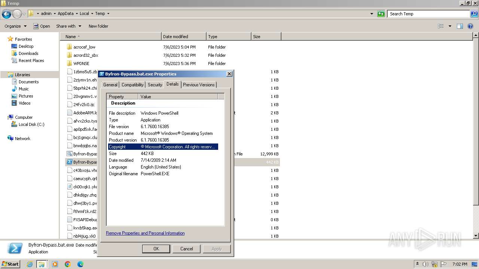479x269 pixels.
Task: Close the Properties dialog
Action: [x=229, y=74]
